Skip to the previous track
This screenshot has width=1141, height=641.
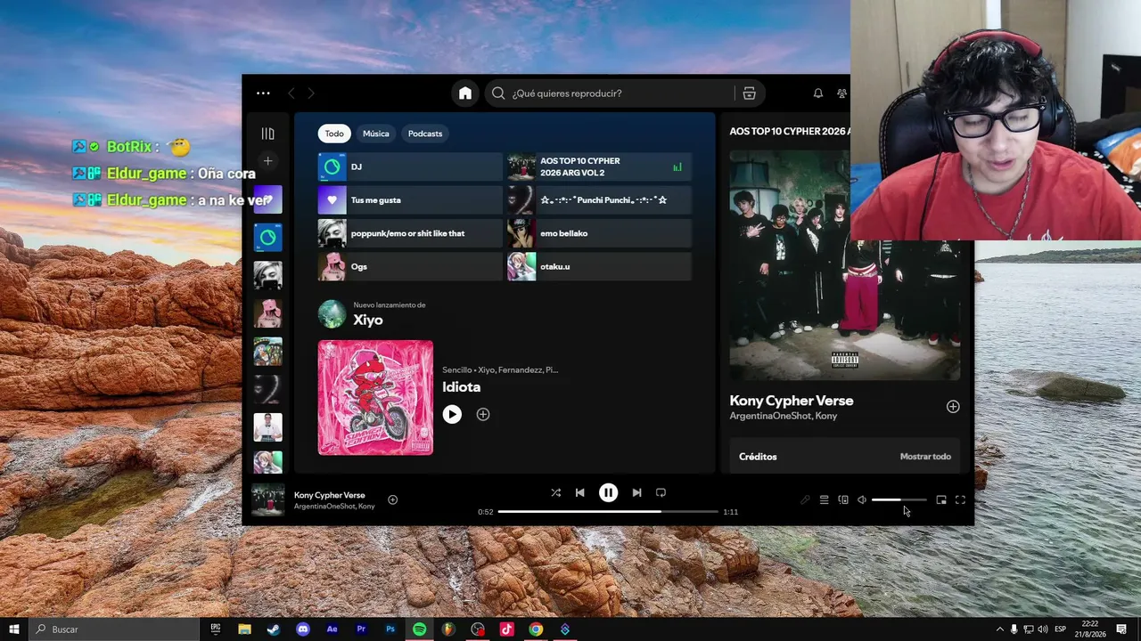580,492
